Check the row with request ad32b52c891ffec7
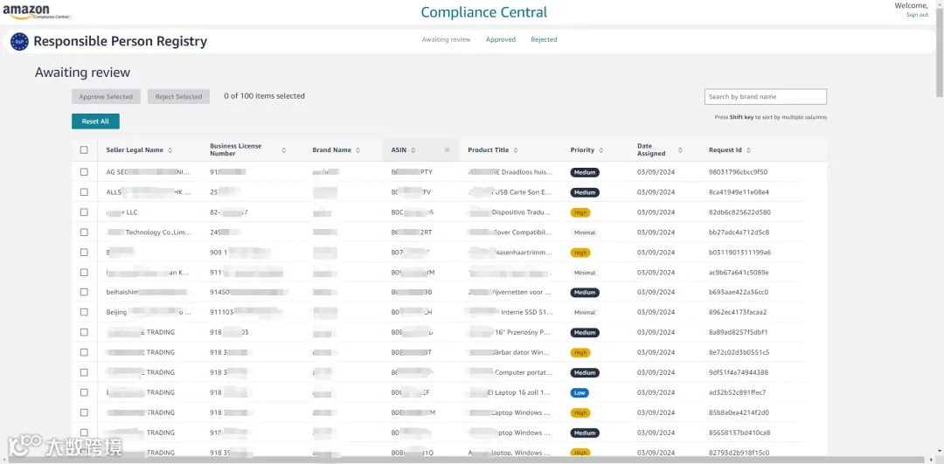This screenshot has width=944, height=464. [x=84, y=392]
